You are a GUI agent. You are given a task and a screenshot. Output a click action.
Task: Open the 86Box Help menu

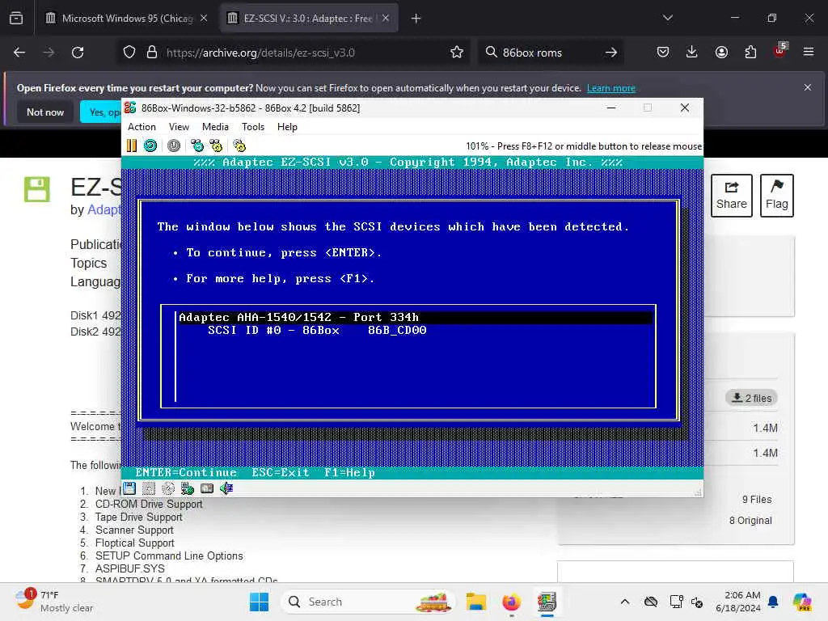[x=287, y=127]
